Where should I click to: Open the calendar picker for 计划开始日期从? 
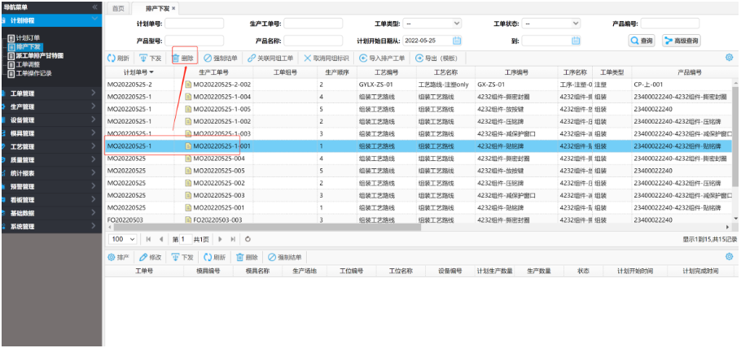457,41
